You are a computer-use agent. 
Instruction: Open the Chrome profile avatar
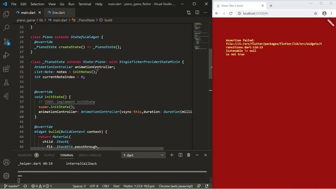pyautogui.click(x=324, y=13)
